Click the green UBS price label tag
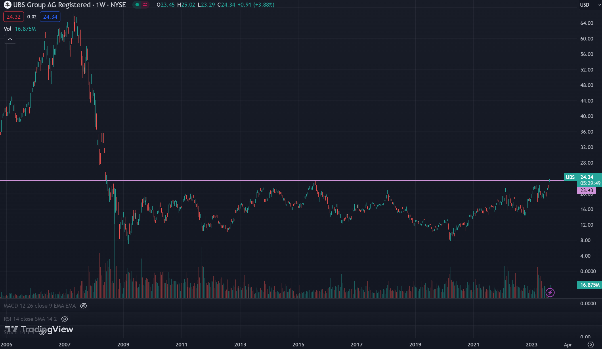The width and height of the screenshot is (602, 349). coord(570,177)
